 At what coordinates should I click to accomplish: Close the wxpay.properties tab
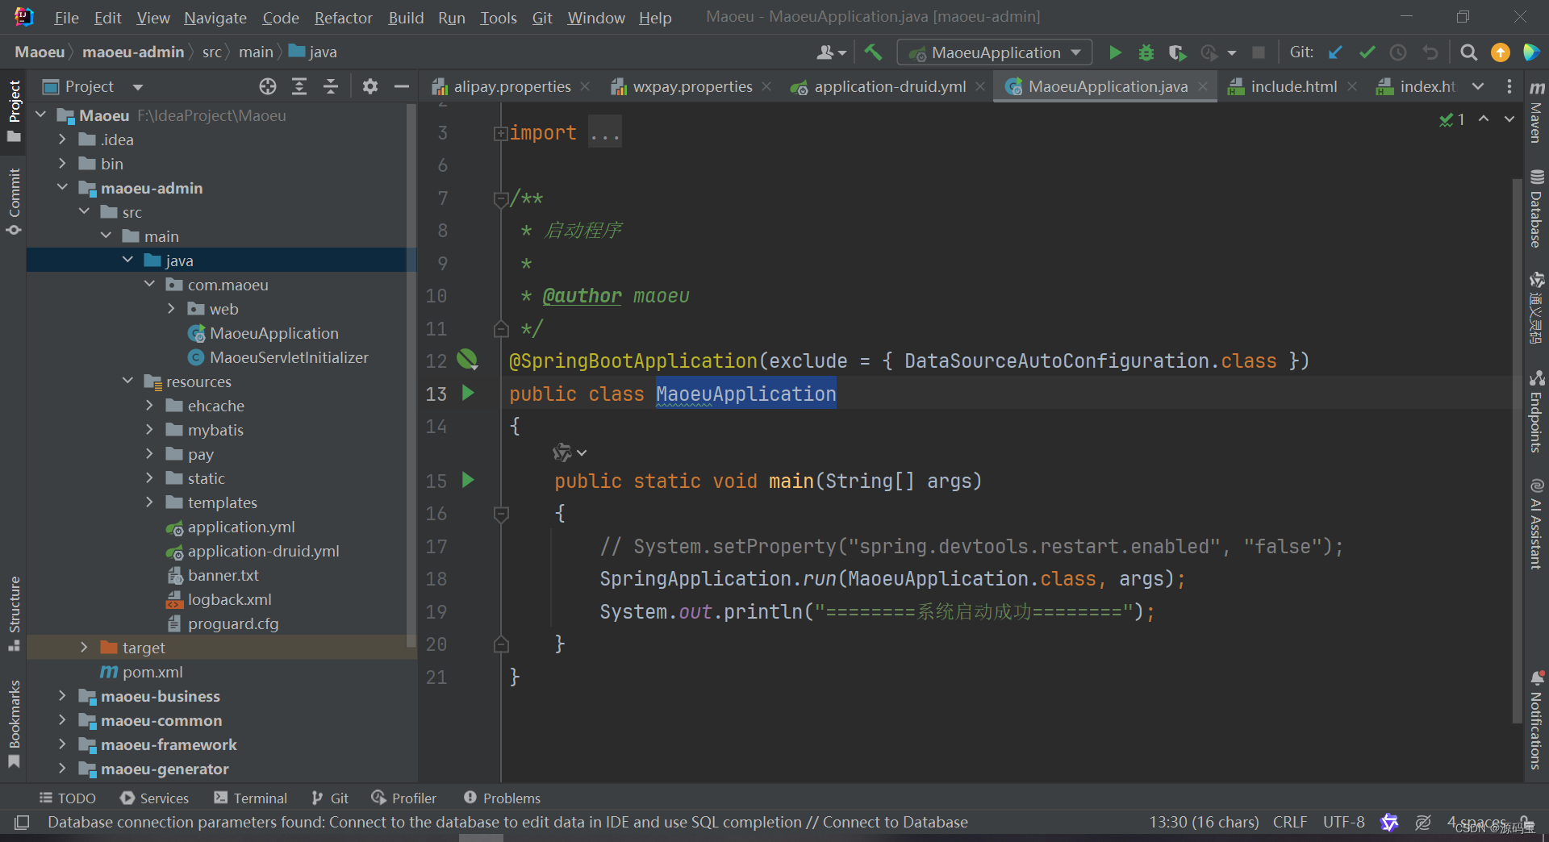(x=766, y=86)
